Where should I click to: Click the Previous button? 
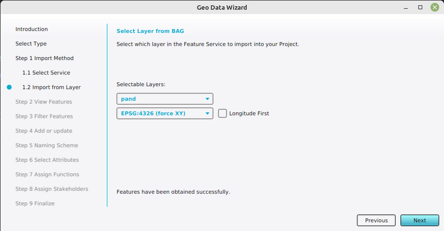376,220
